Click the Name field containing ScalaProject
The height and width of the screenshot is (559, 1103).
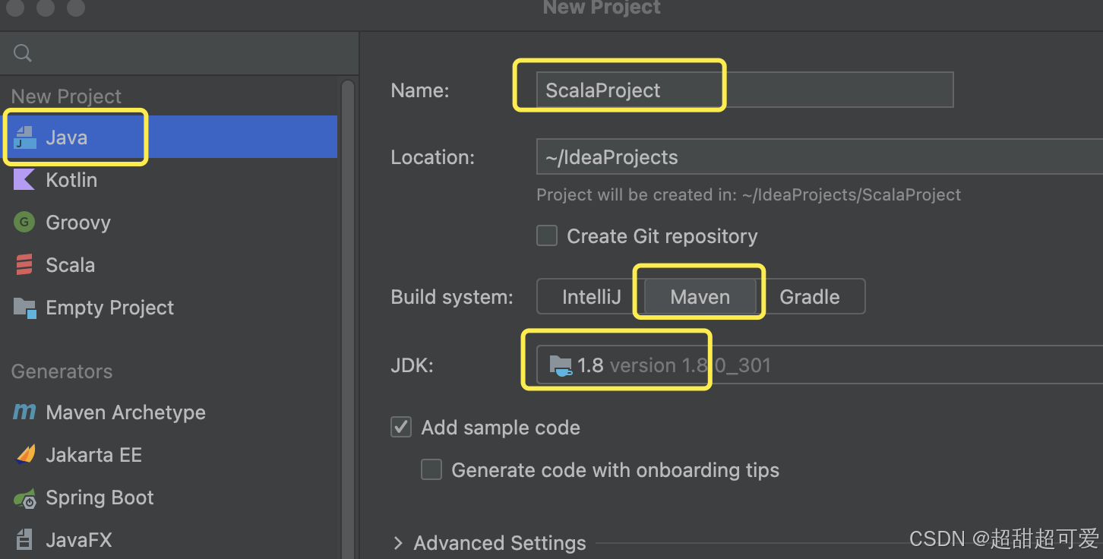pos(744,90)
